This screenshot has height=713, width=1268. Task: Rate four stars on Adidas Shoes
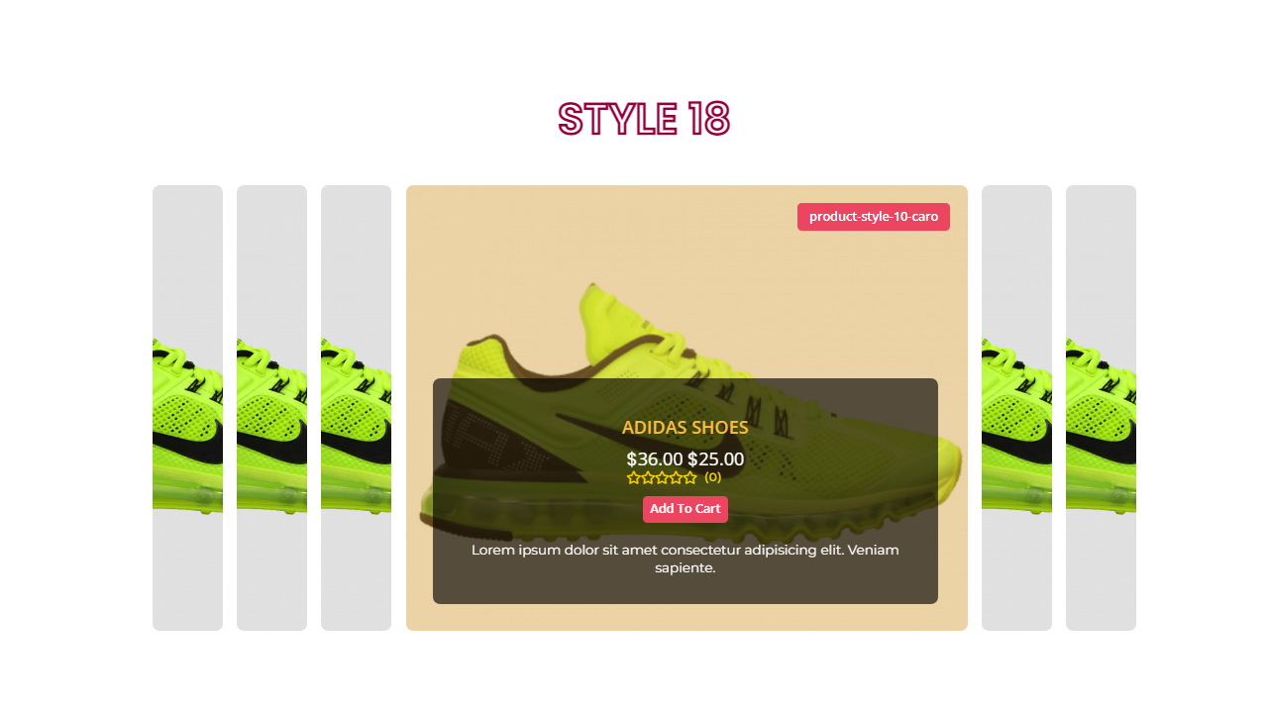point(676,477)
